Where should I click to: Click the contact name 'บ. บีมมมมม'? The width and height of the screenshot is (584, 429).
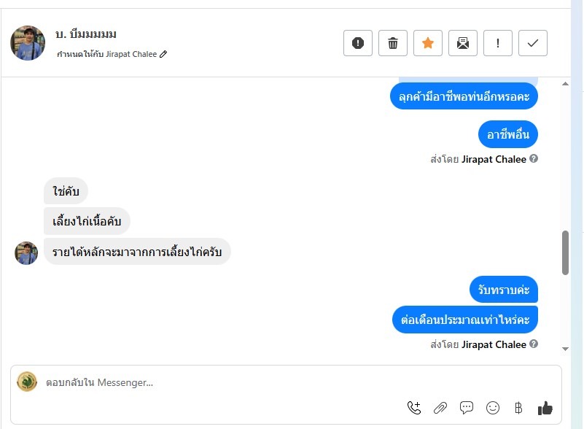(86, 34)
